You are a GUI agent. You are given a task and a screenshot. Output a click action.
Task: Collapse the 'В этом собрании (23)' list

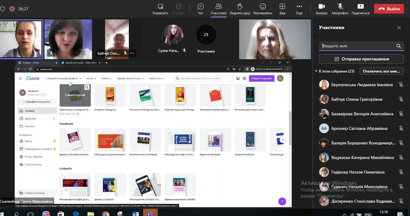pyautogui.click(x=316, y=71)
